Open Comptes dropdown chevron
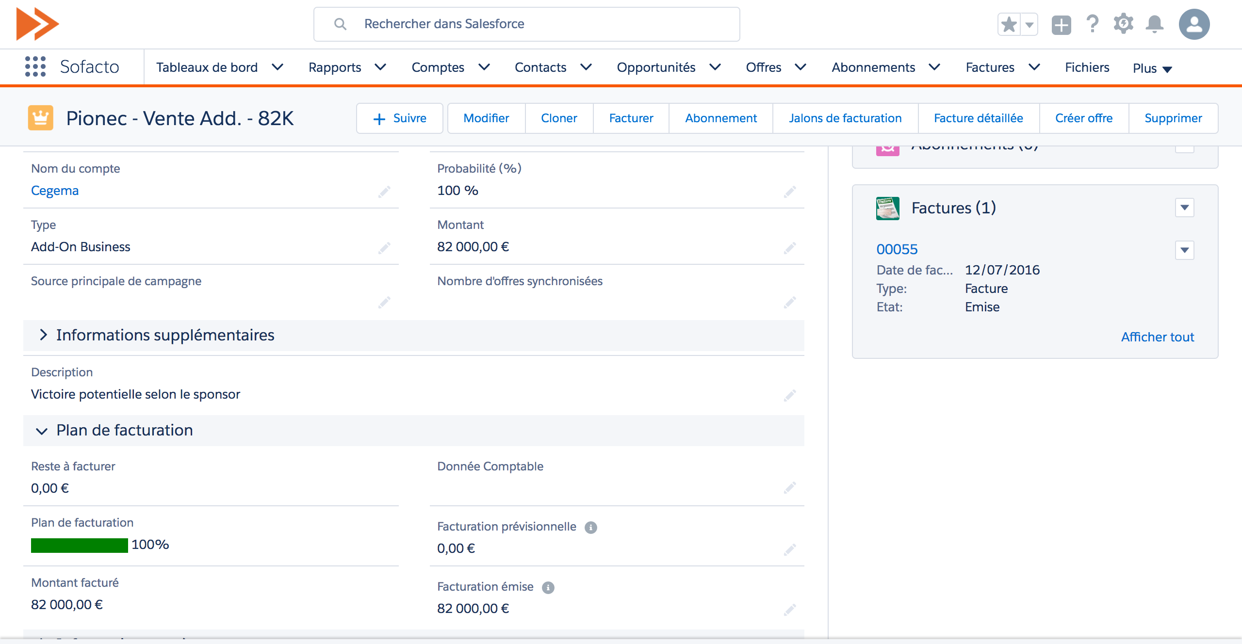 (484, 67)
